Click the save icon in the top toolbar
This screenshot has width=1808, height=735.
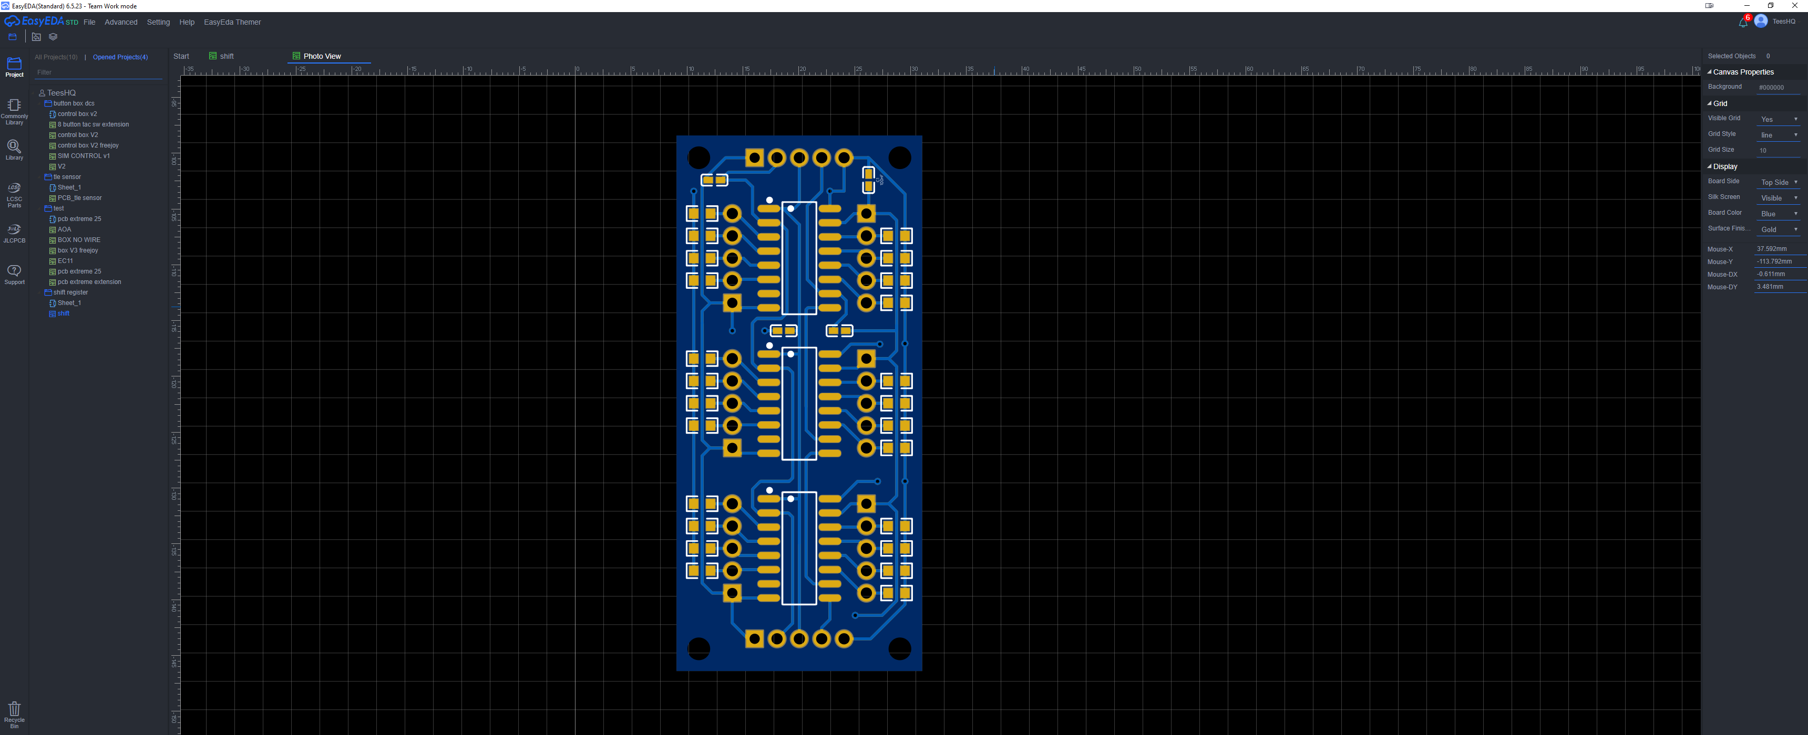click(12, 36)
